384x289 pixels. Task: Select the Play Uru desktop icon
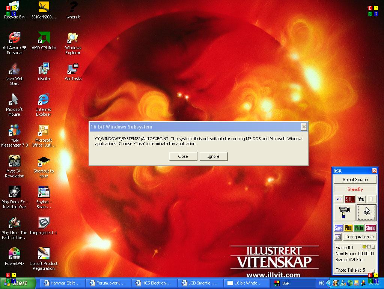tap(14, 228)
